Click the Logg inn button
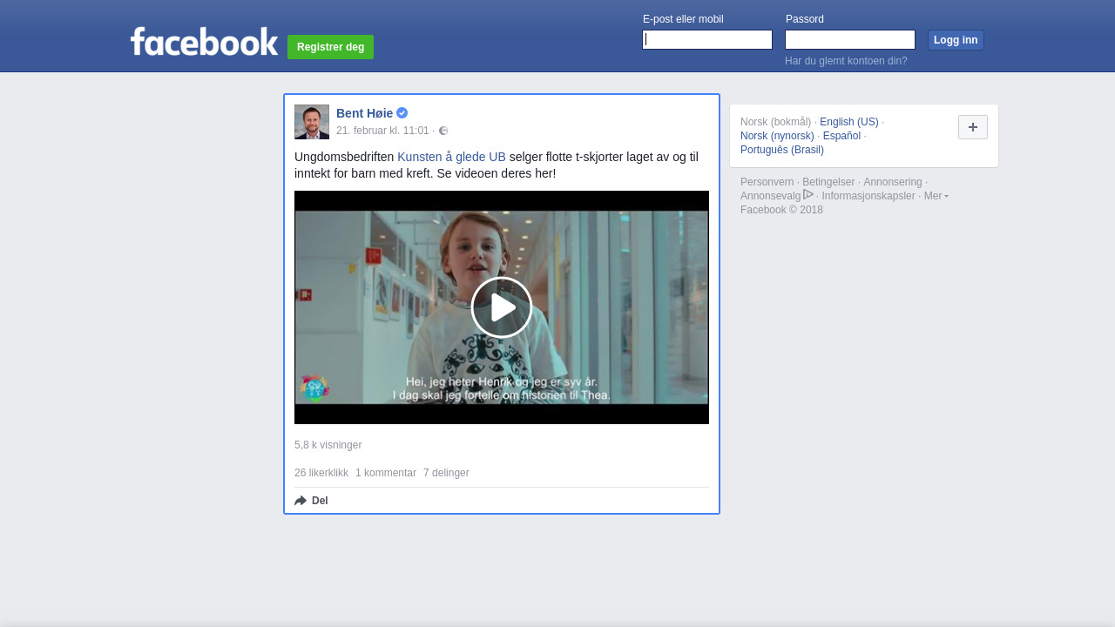This screenshot has width=1115, height=627. coord(956,40)
